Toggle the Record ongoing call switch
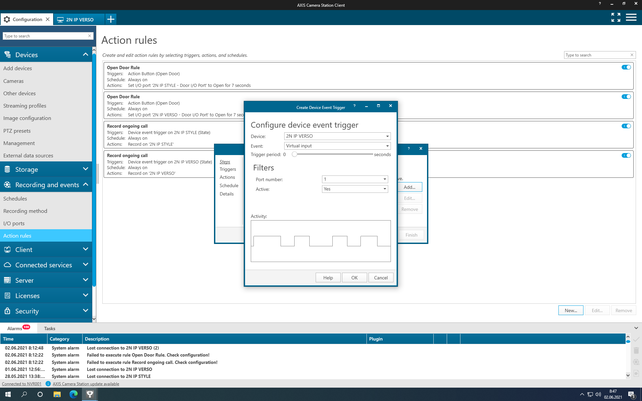Image resolution: width=642 pixels, height=401 pixels. pyautogui.click(x=627, y=126)
